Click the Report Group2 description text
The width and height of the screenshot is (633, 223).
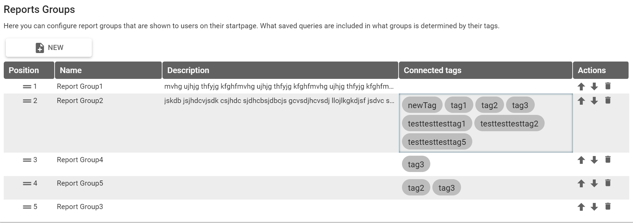[x=279, y=101]
